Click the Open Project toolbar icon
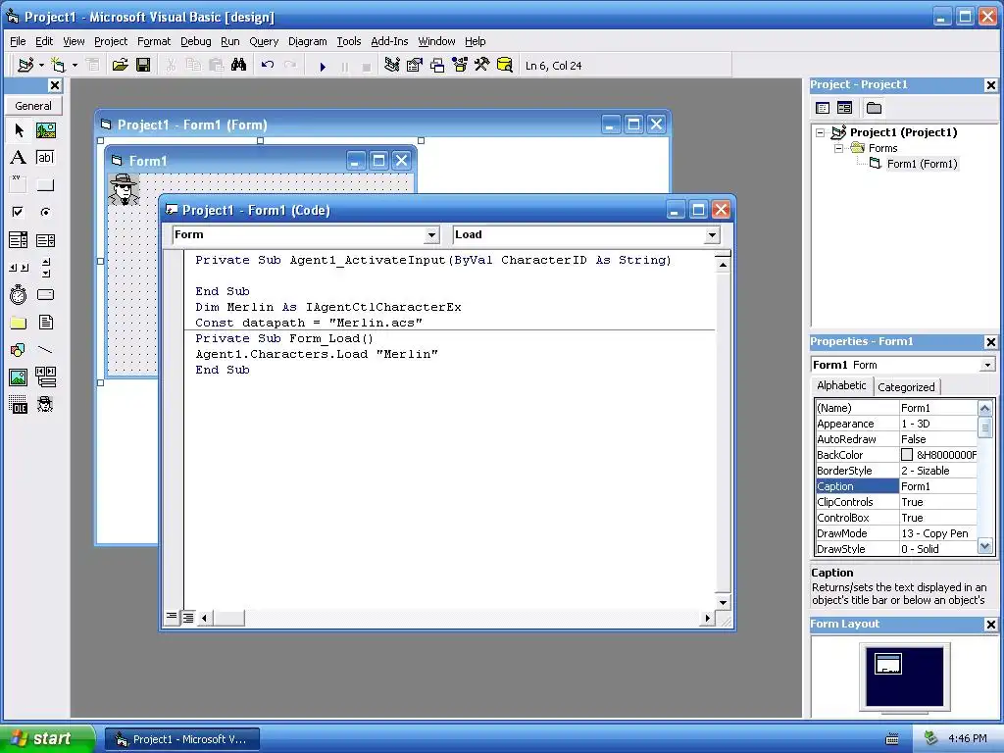The height and width of the screenshot is (753, 1004). [120, 66]
